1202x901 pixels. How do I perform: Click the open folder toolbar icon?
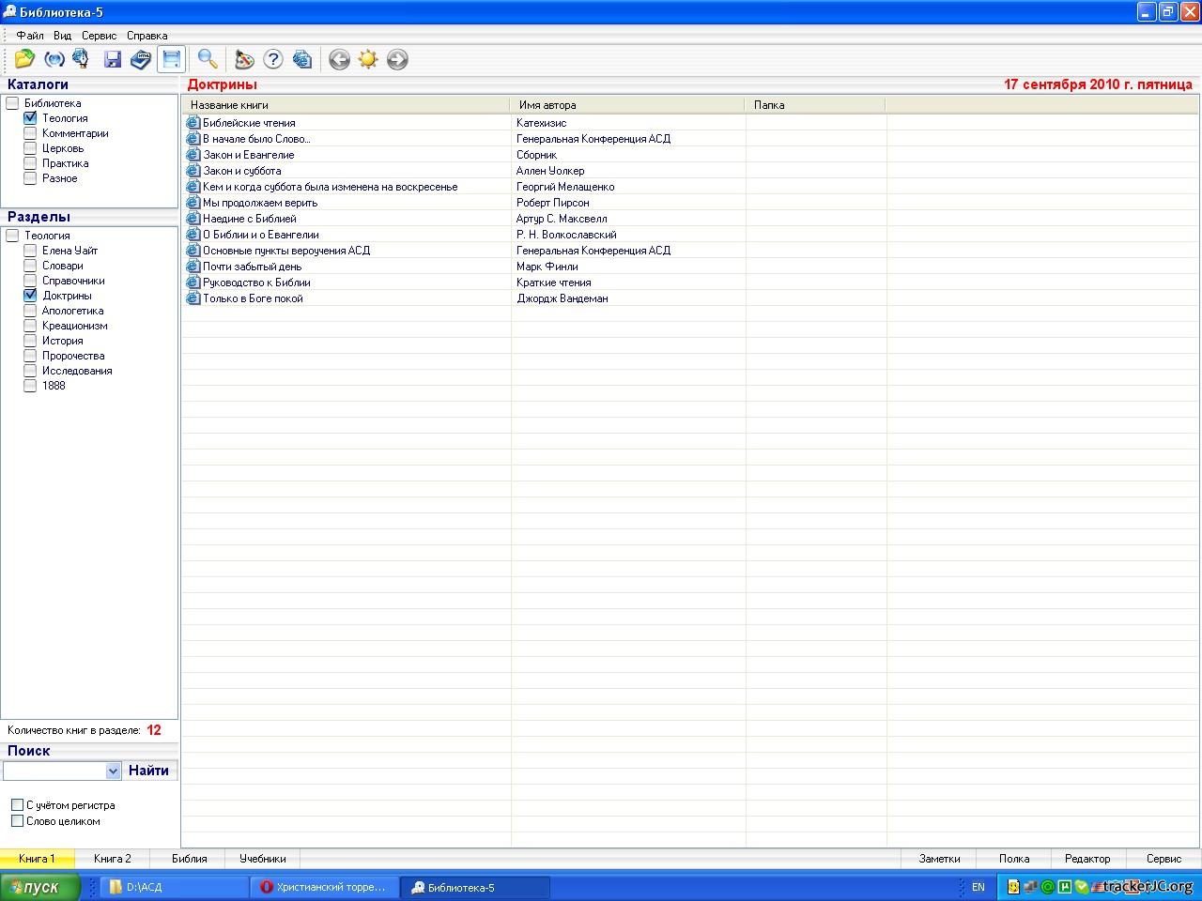[24, 59]
